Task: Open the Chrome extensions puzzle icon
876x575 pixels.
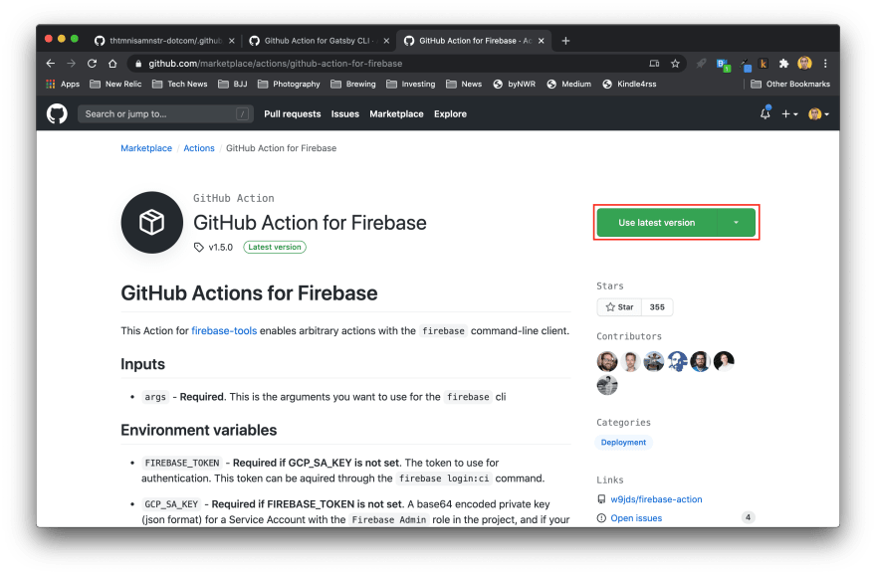Action: pyautogui.click(x=783, y=63)
